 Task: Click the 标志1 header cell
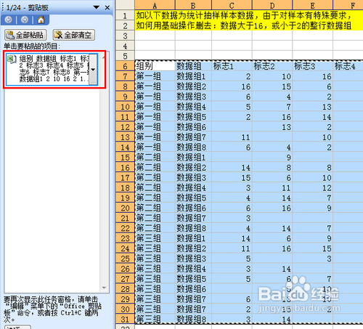(x=232, y=66)
